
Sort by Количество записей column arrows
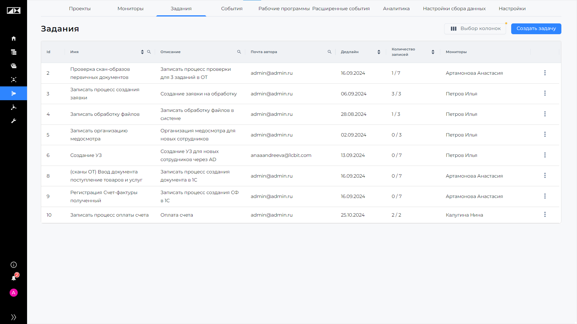click(433, 52)
